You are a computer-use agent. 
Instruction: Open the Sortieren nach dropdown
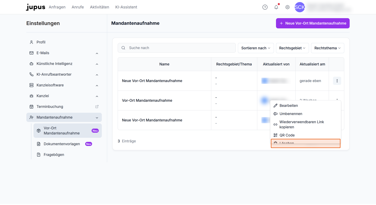(256, 48)
